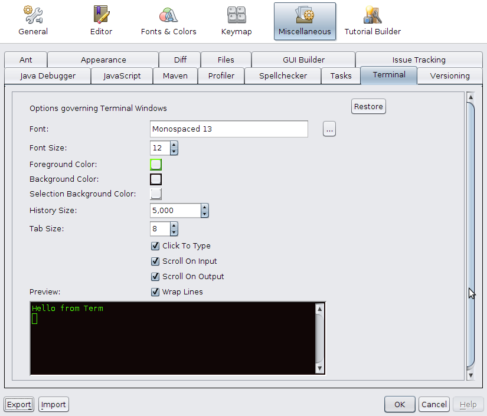Open the Selection Background Color swatch

156,194
